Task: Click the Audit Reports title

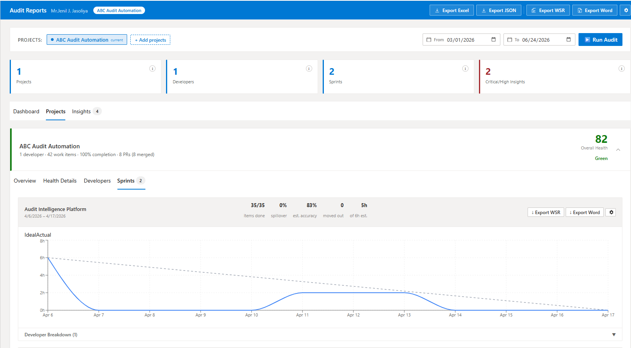Action: tap(28, 11)
